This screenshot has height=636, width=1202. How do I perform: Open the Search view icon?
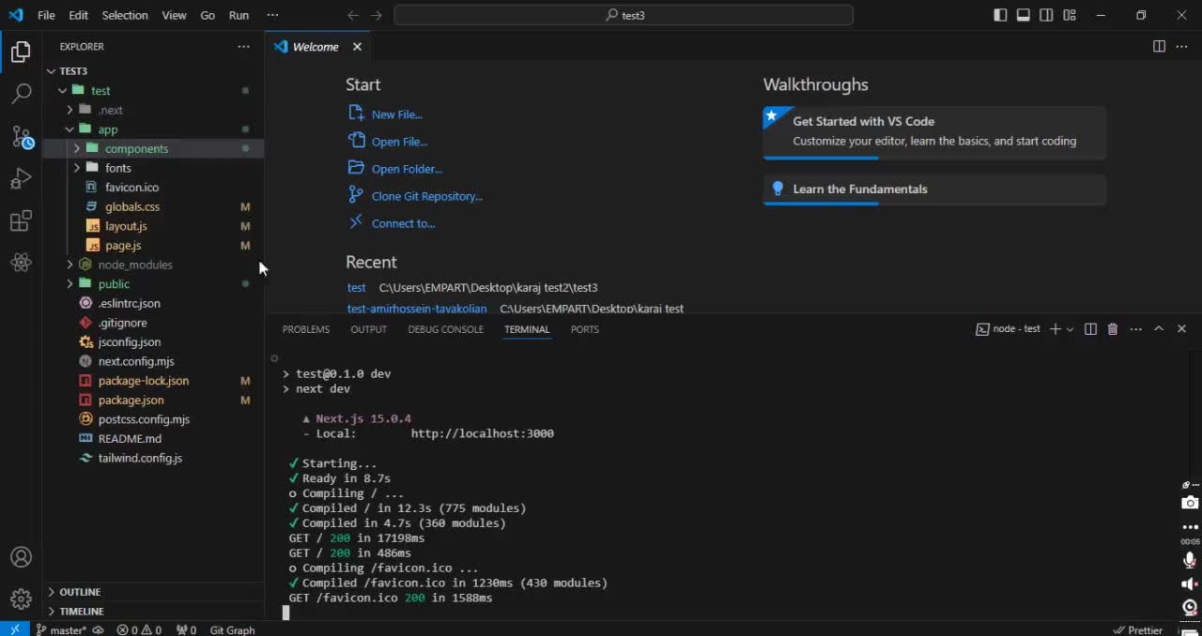(21, 94)
